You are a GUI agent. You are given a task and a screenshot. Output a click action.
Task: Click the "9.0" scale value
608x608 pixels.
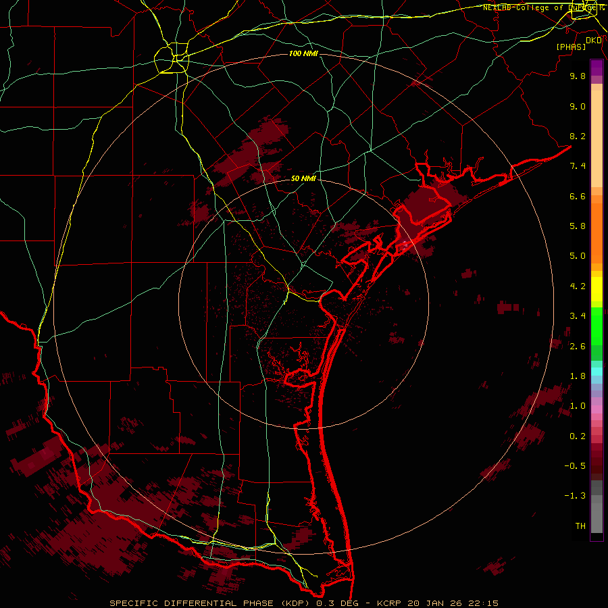tap(578, 106)
